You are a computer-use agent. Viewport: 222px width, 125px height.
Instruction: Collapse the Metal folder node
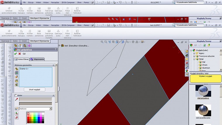tap(194, 59)
